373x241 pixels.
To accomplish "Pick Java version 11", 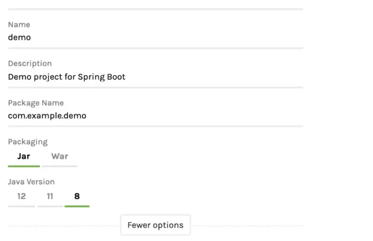I will pos(50,196).
